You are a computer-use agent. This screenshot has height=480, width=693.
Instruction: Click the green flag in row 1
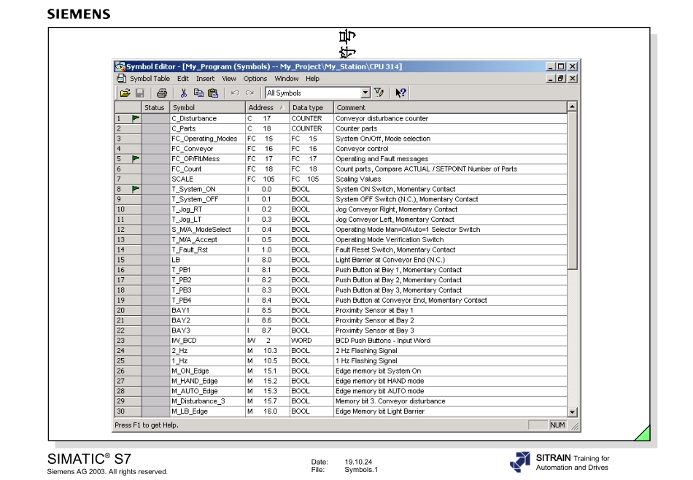tap(136, 118)
